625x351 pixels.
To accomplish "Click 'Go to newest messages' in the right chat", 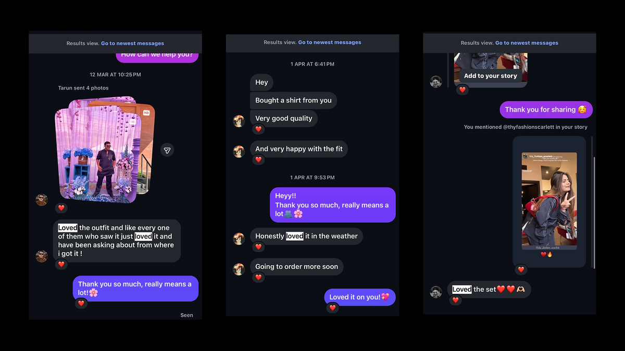I will coord(527,43).
